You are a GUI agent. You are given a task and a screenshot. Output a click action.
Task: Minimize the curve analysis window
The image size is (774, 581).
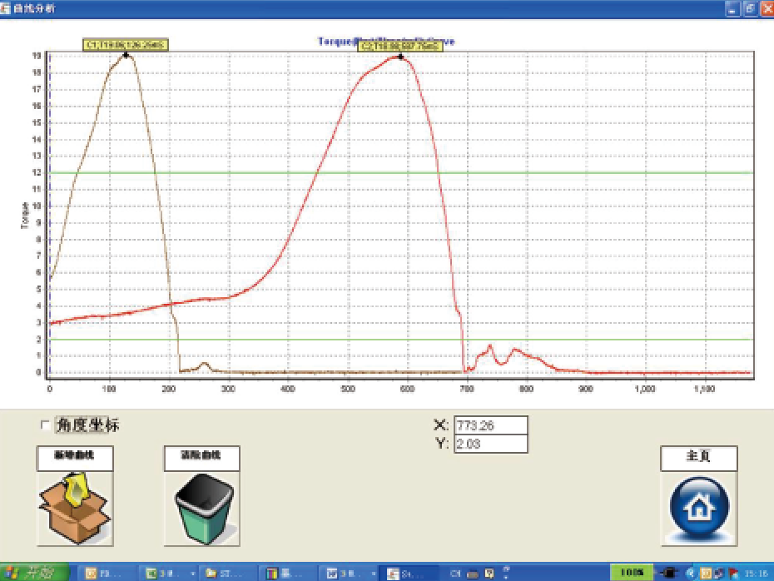[732, 7]
